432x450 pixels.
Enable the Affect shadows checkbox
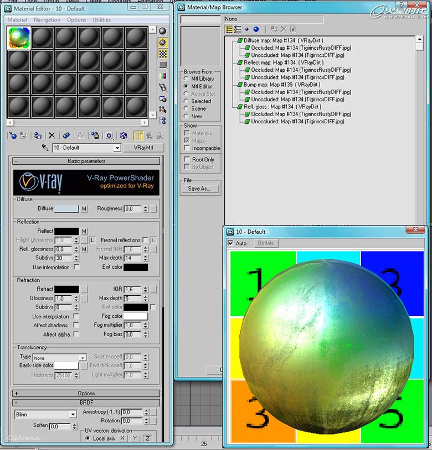76,325
